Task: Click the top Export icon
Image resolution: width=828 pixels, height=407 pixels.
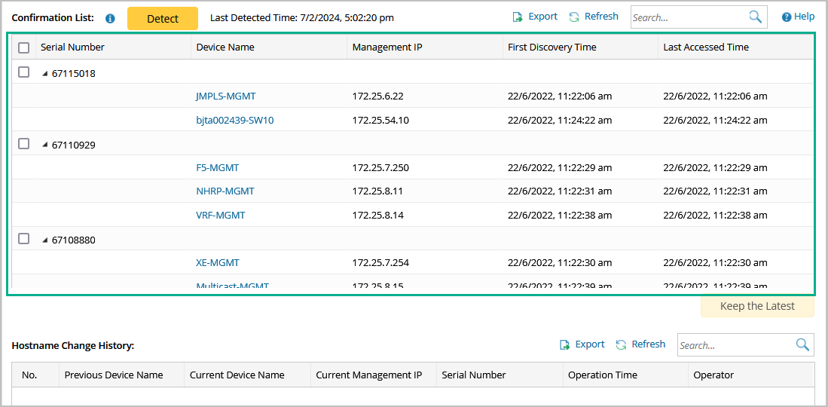Action: (518, 17)
